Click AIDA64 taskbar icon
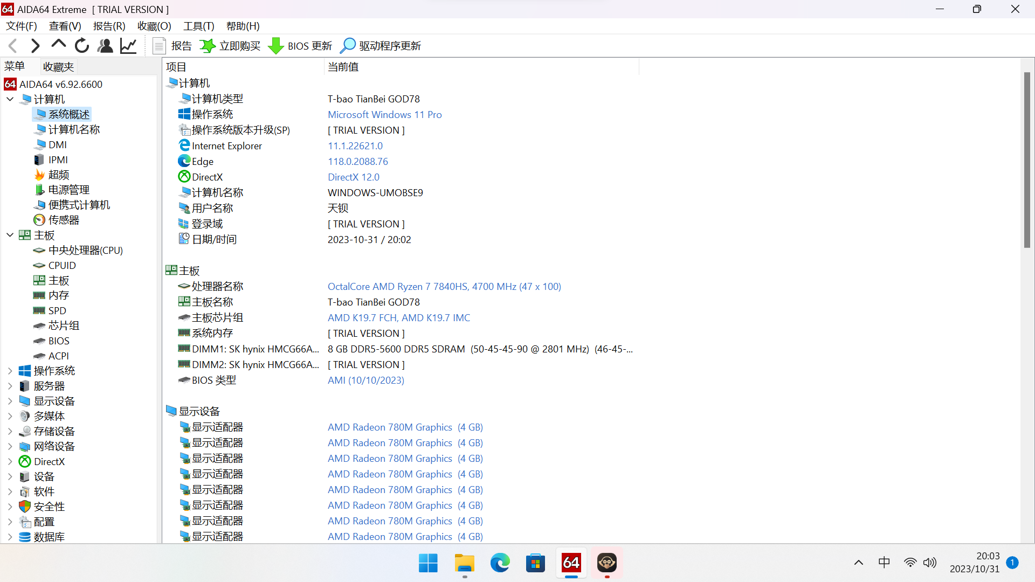 pyautogui.click(x=571, y=563)
